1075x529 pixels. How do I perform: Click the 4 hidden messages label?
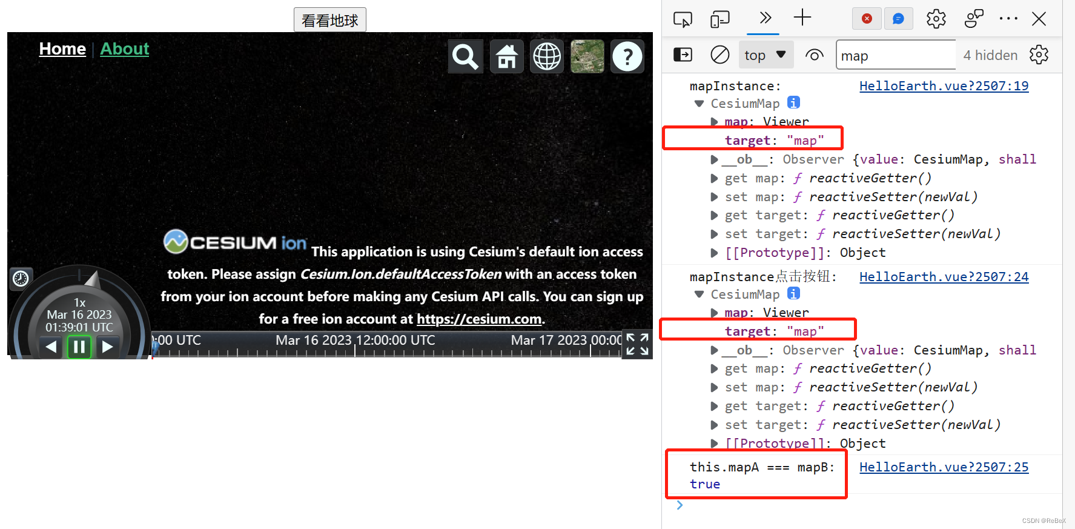(990, 55)
